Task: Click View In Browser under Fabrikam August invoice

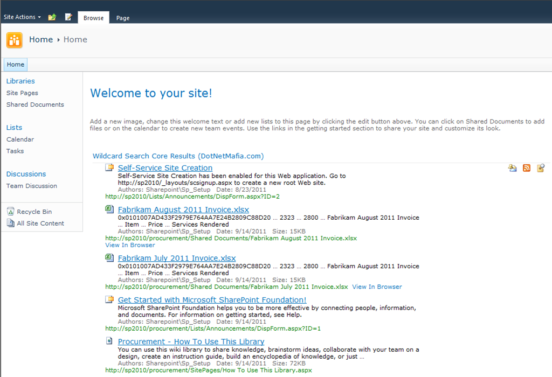Action: (130, 245)
